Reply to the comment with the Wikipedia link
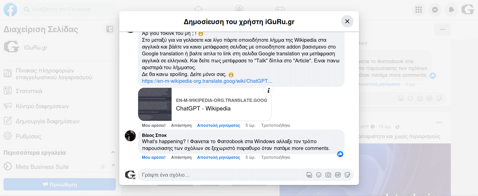The height and width of the screenshot is (196, 478). [x=181, y=125]
